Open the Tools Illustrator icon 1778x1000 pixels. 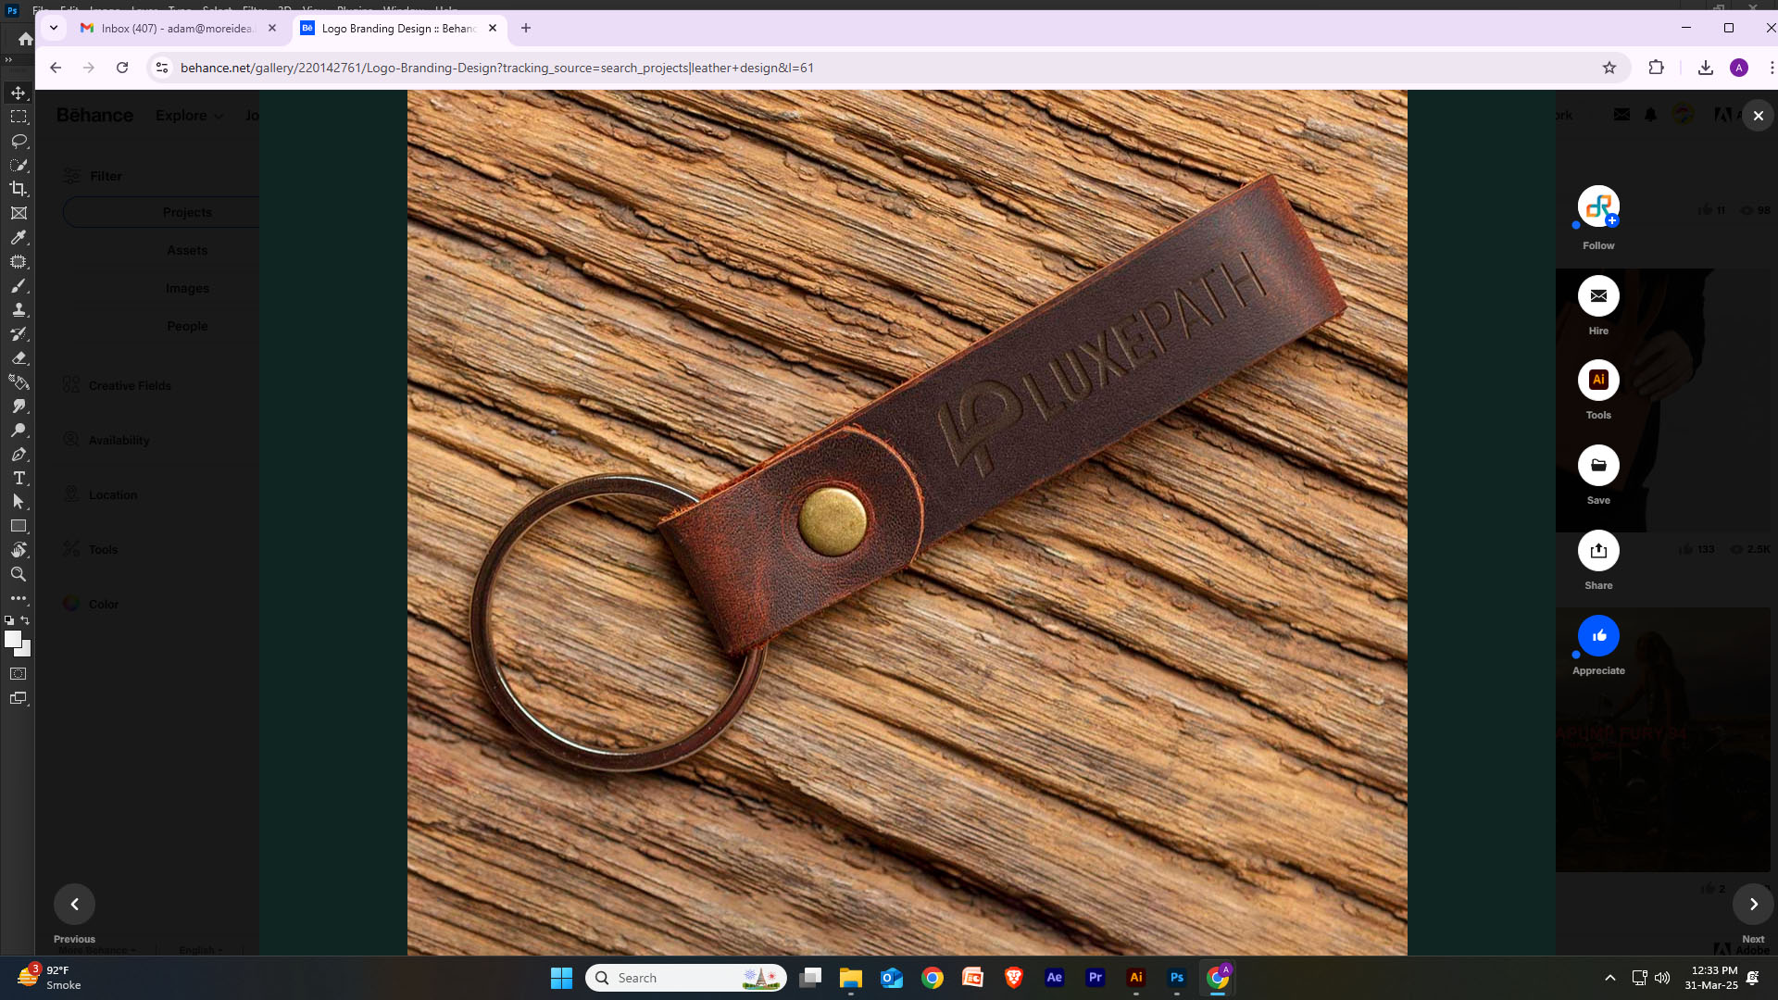tap(1598, 381)
